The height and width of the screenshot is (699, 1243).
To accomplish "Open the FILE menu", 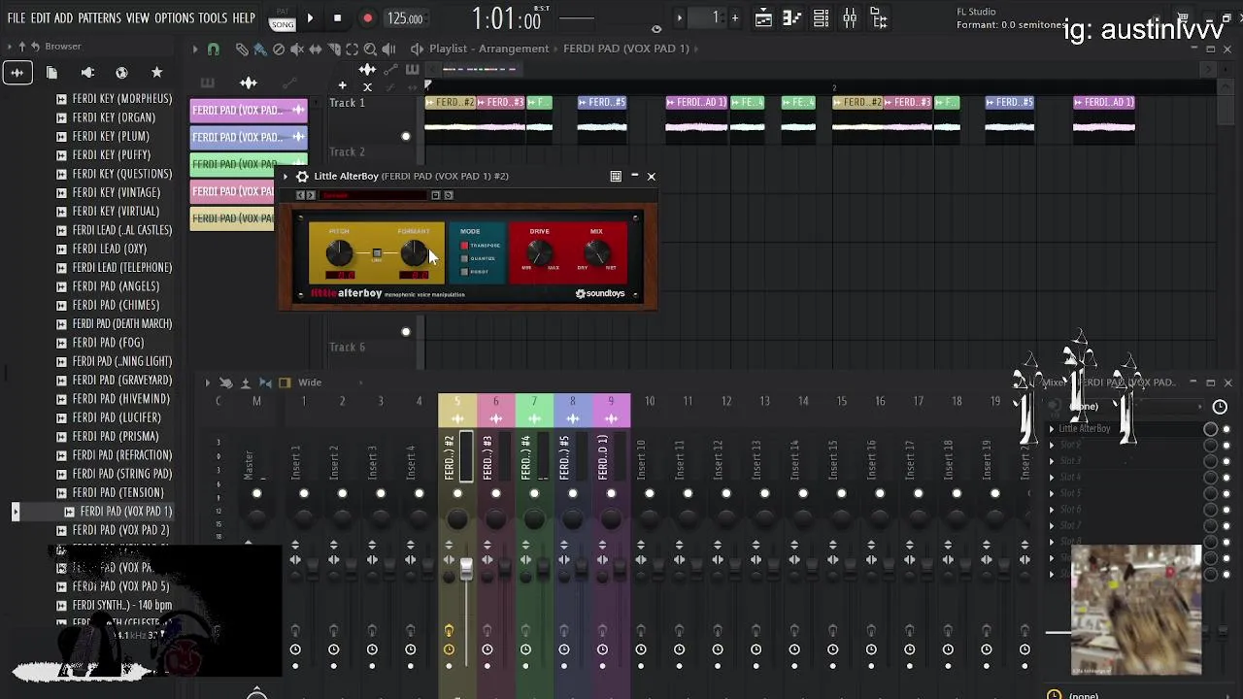I will [x=17, y=18].
